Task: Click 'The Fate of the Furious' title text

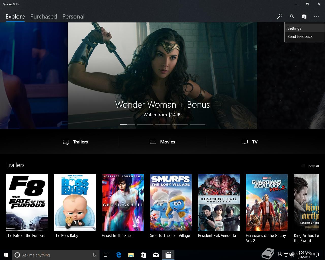Action: tap(25, 236)
